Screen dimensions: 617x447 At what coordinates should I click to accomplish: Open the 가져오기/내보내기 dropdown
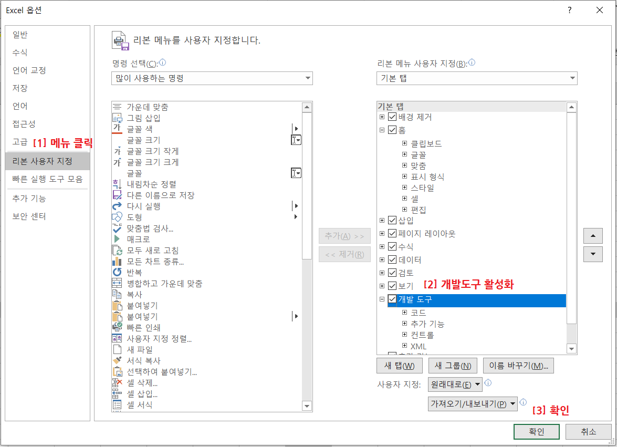[x=473, y=404]
